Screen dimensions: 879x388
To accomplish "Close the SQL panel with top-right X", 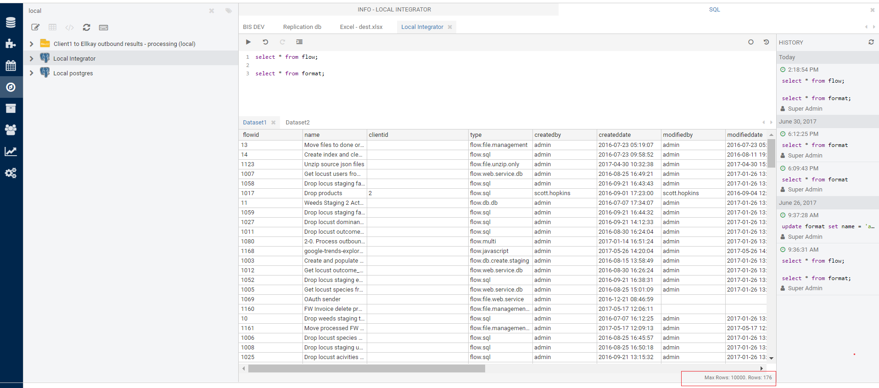I will point(873,10).
